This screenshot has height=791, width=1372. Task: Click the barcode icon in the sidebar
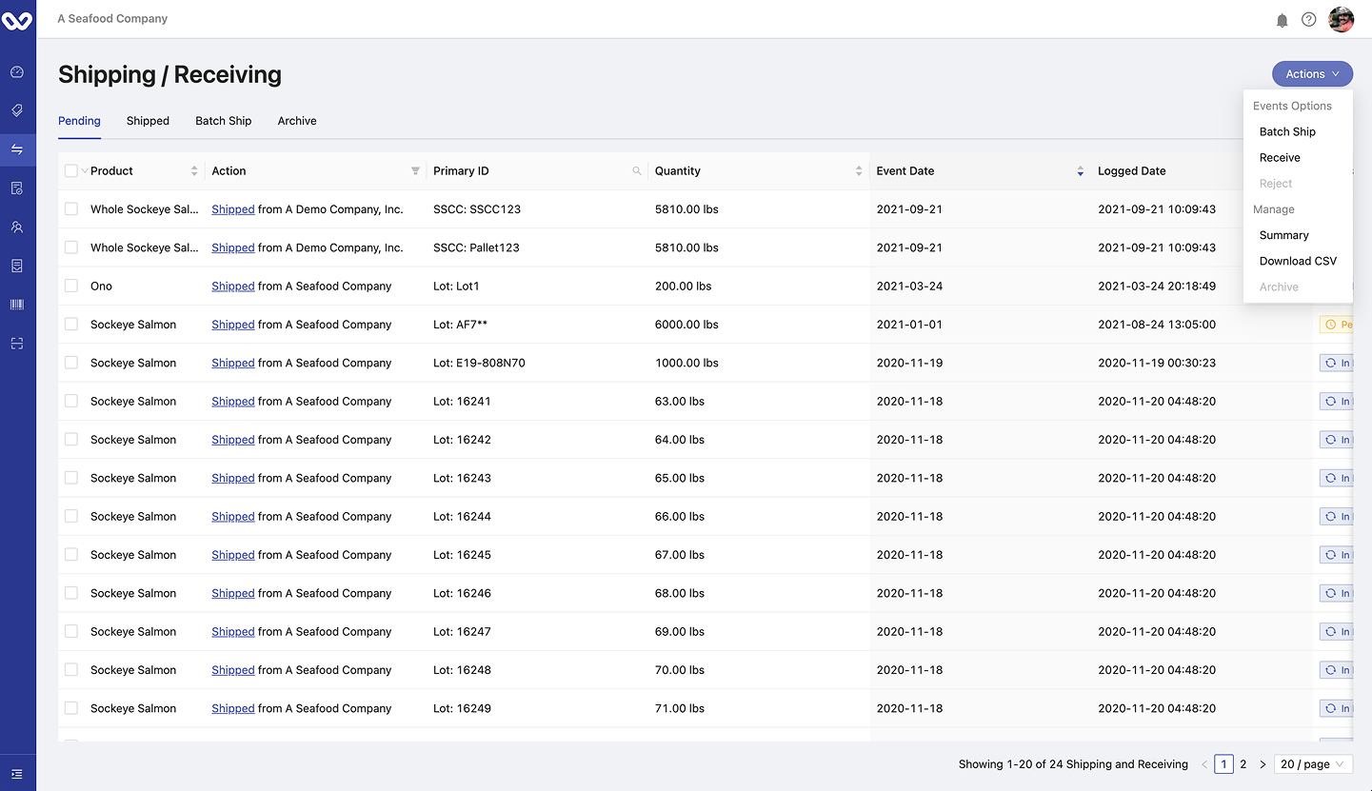pyautogui.click(x=17, y=305)
